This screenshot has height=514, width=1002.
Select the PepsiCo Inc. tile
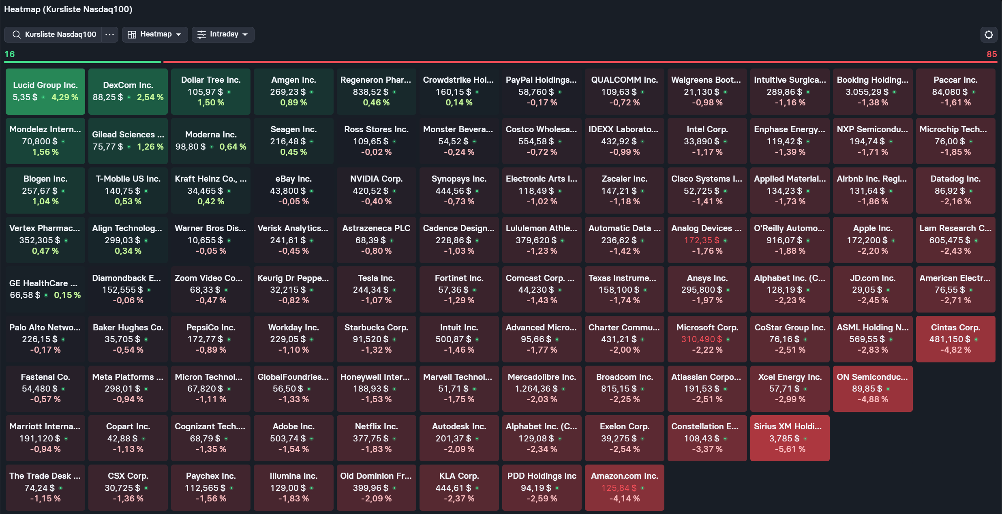[x=211, y=339]
